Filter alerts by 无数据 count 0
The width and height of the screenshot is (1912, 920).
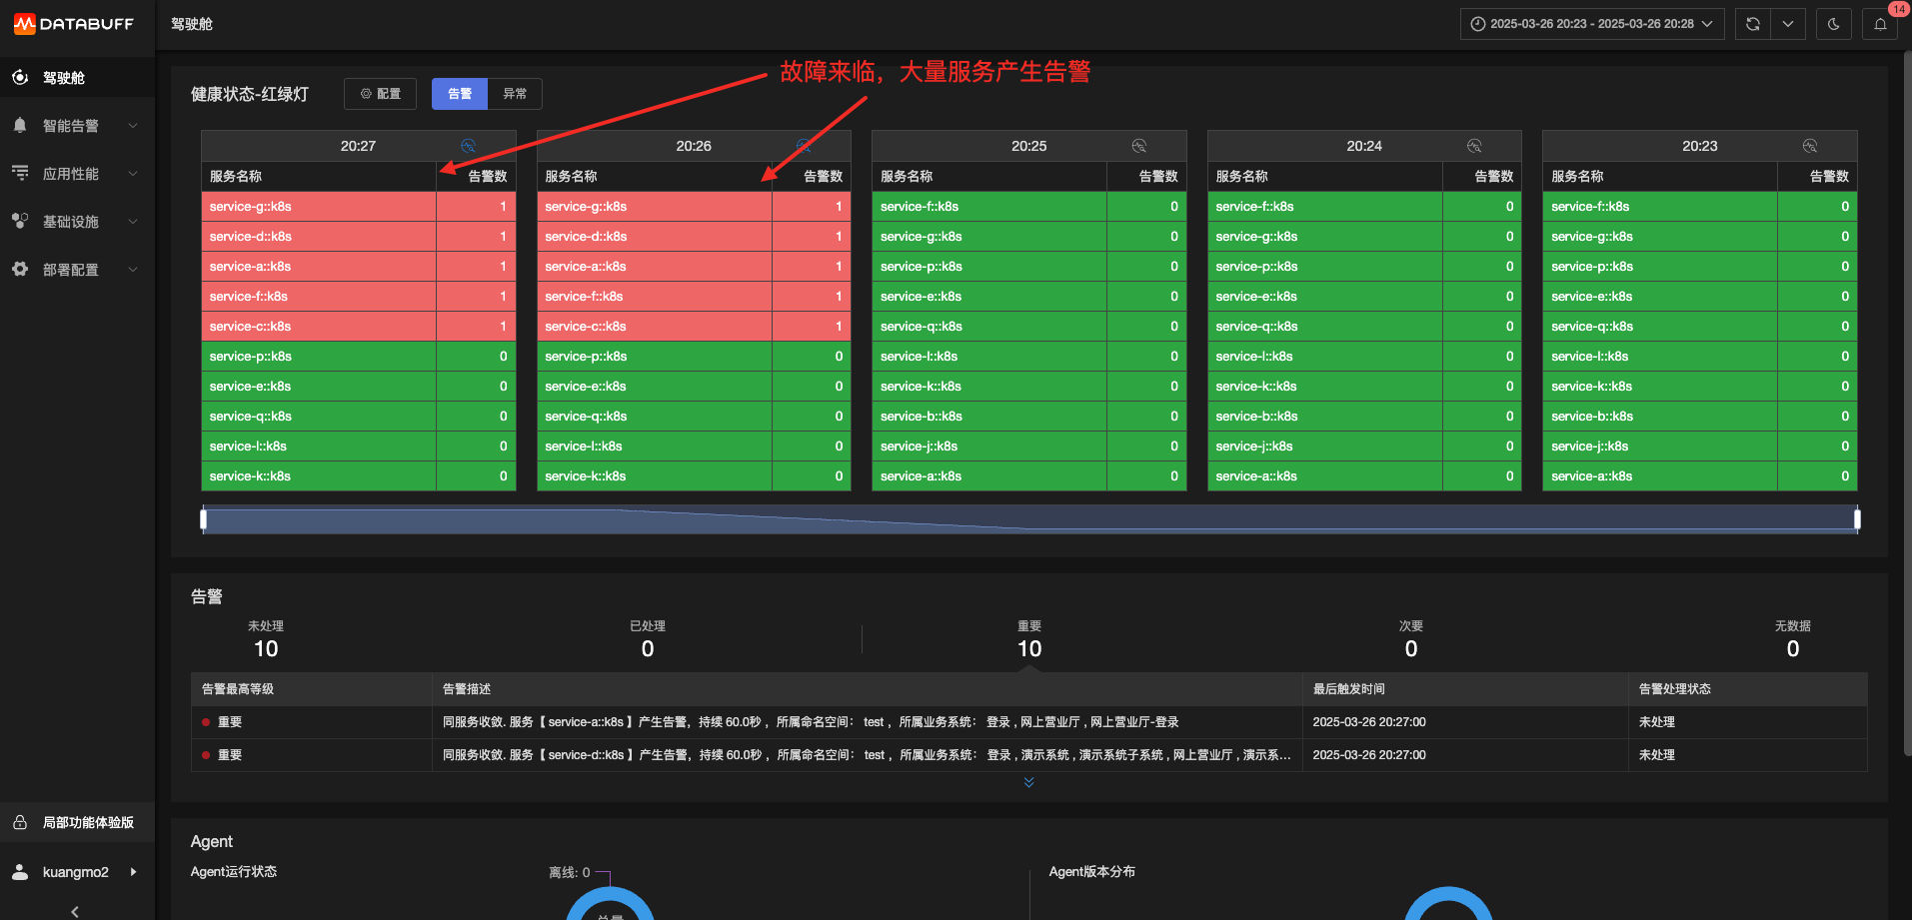click(x=1793, y=639)
